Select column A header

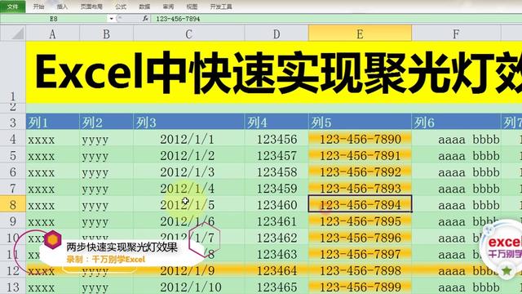(52, 33)
